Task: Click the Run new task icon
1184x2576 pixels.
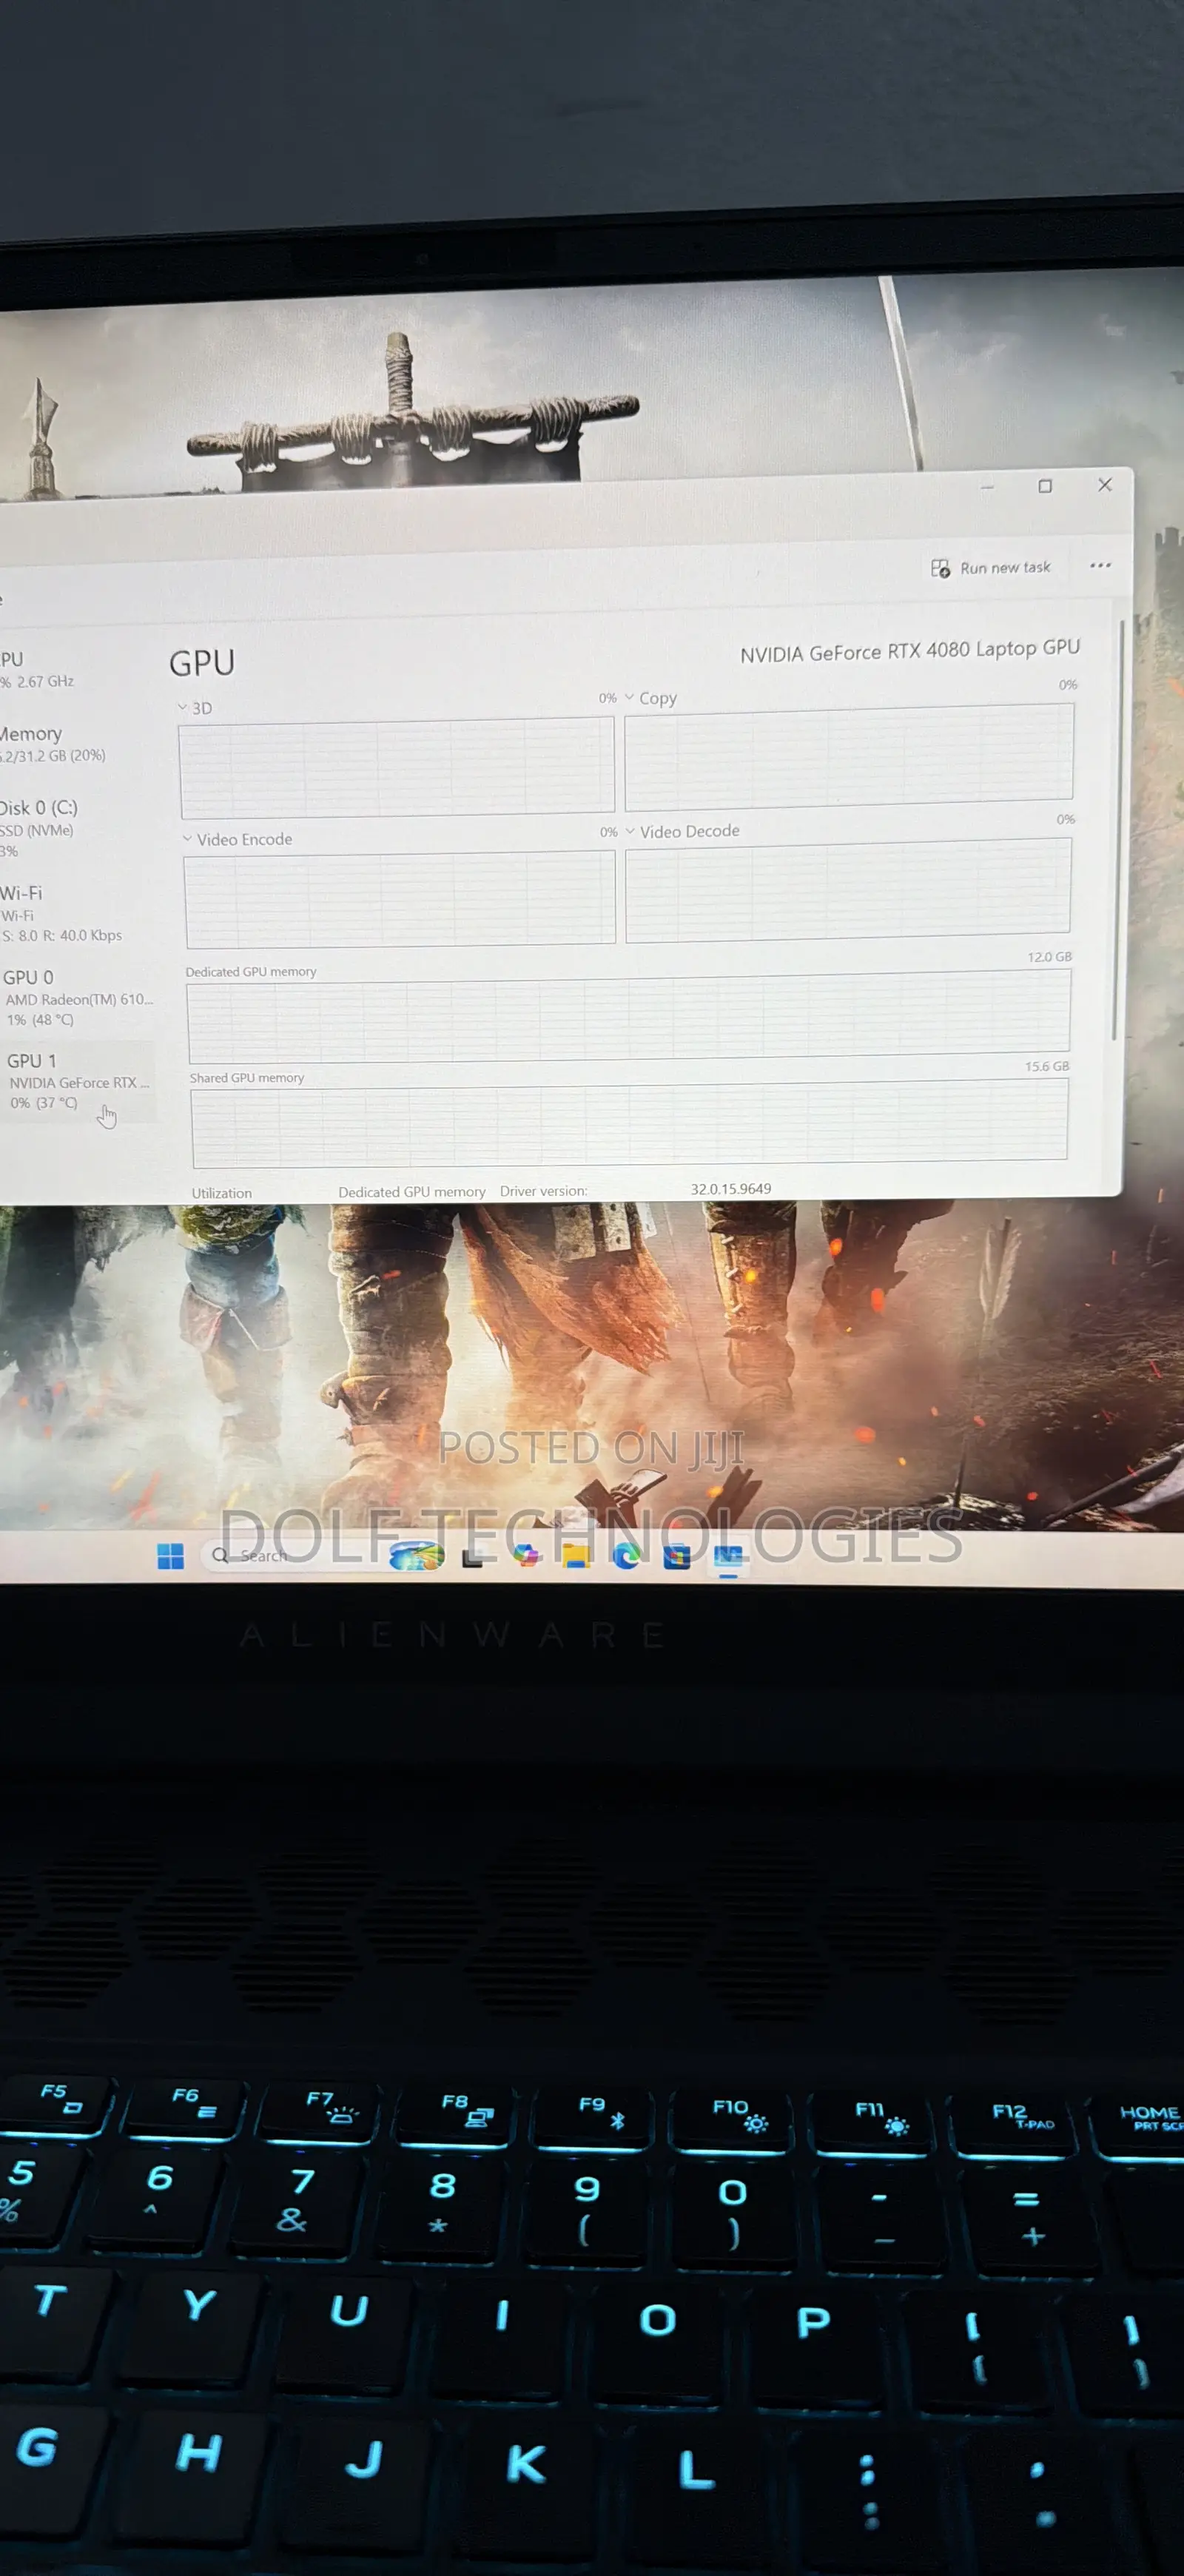Action: tap(940, 569)
